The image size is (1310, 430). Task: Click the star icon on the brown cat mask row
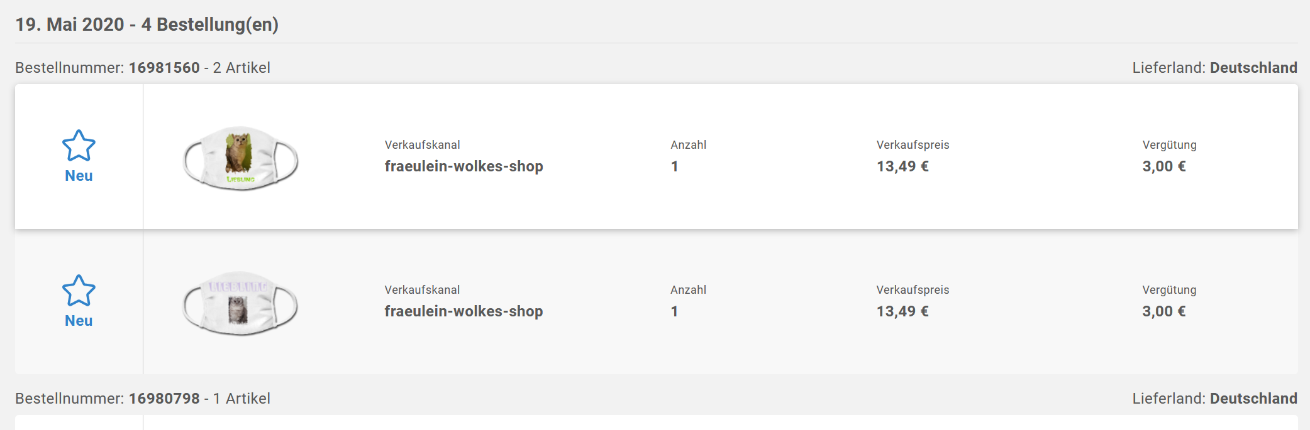[79, 146]
